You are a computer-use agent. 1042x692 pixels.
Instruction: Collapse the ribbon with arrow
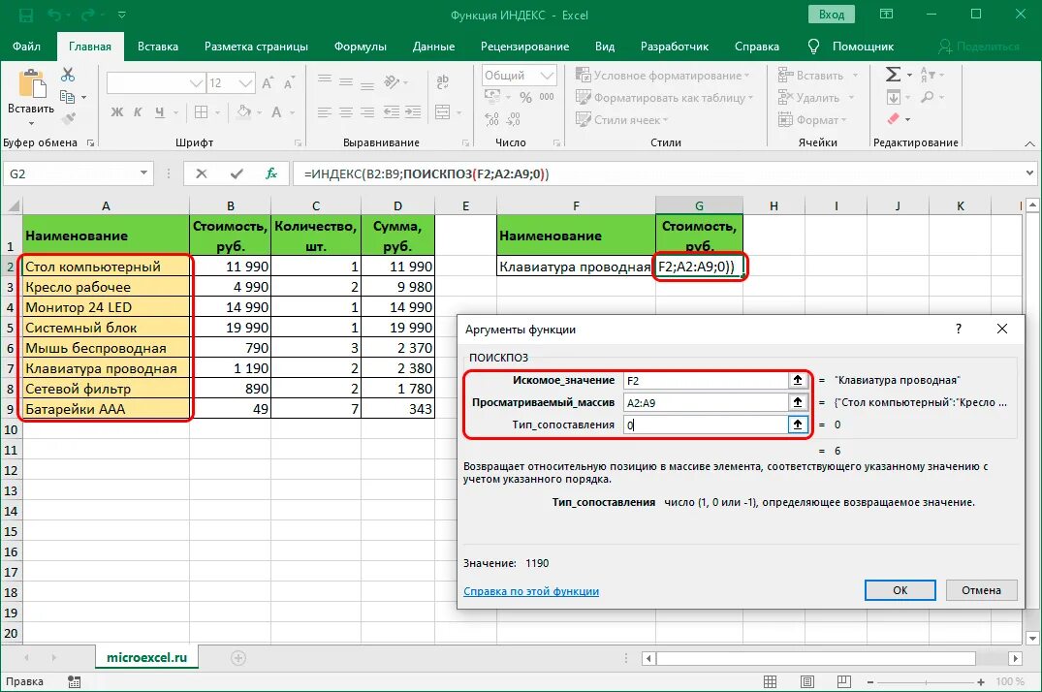tap(1029, 143)
